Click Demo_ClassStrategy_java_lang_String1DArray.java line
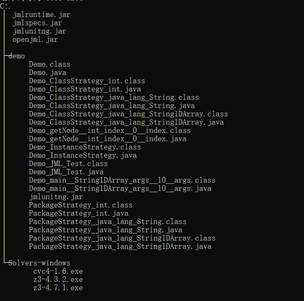304x301 pixels. click(126, 122)
